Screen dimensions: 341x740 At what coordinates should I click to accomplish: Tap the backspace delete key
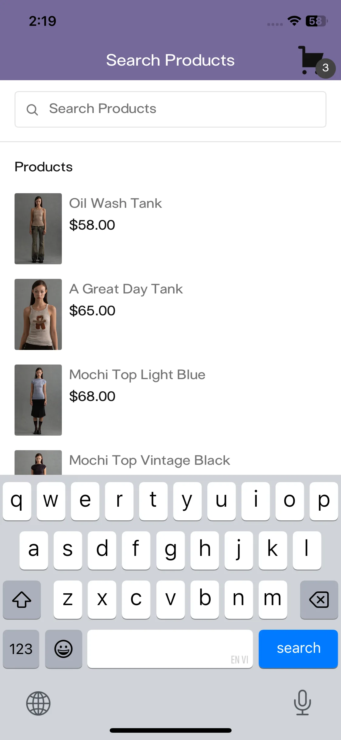[x=319, y=600]
